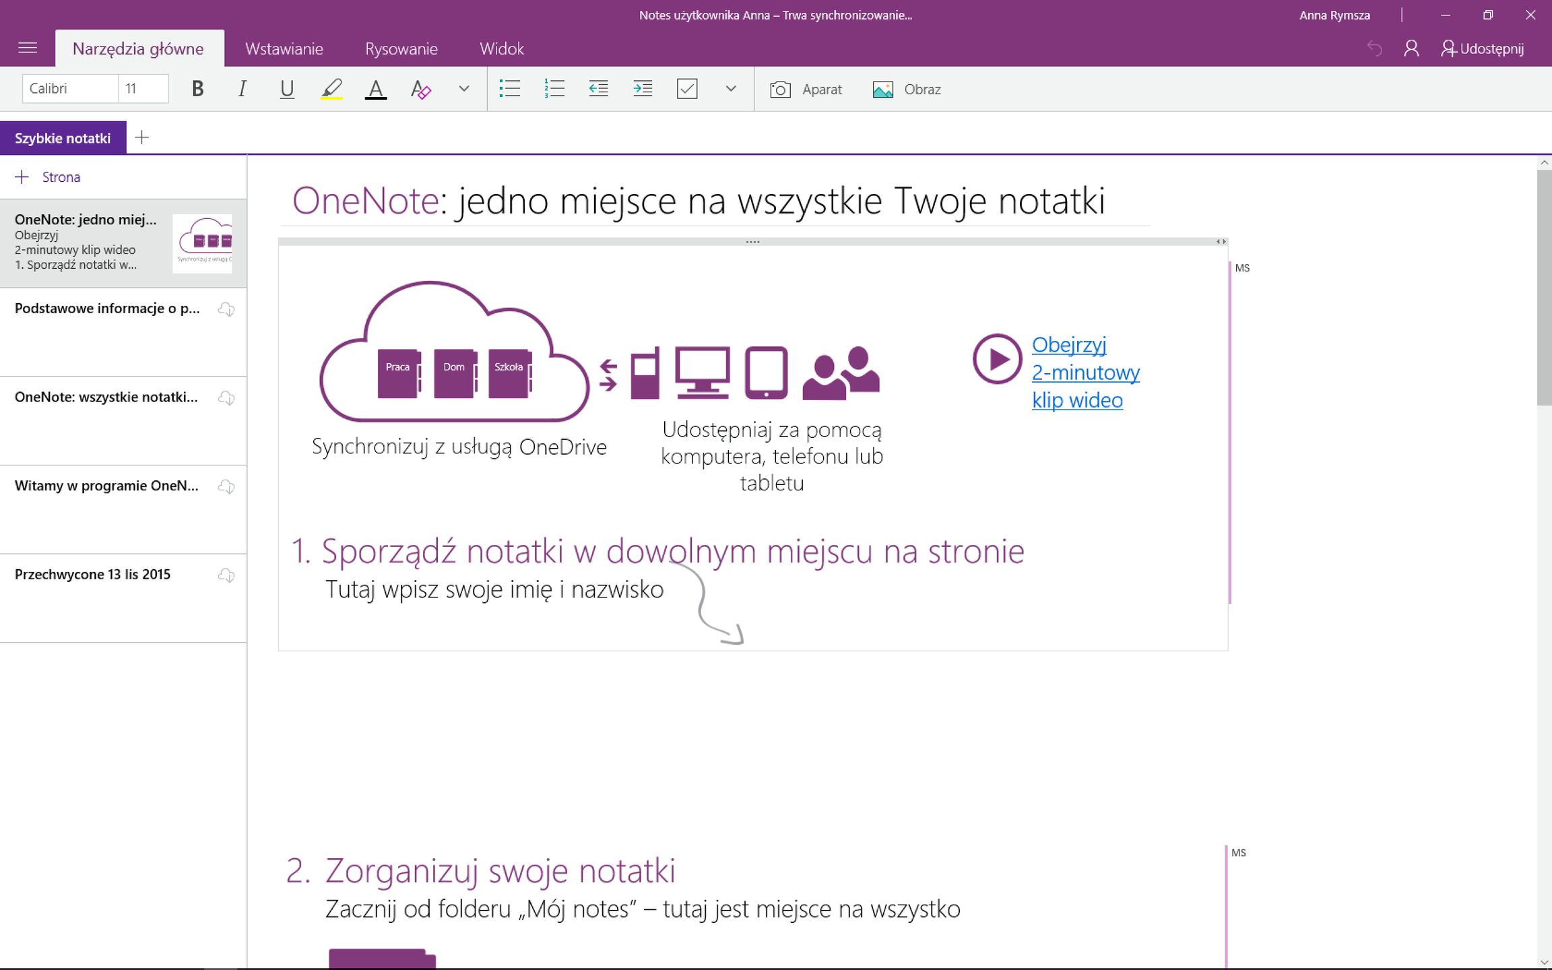Insert a bulleted list
Screen dimensions: 1552x970
510,89
